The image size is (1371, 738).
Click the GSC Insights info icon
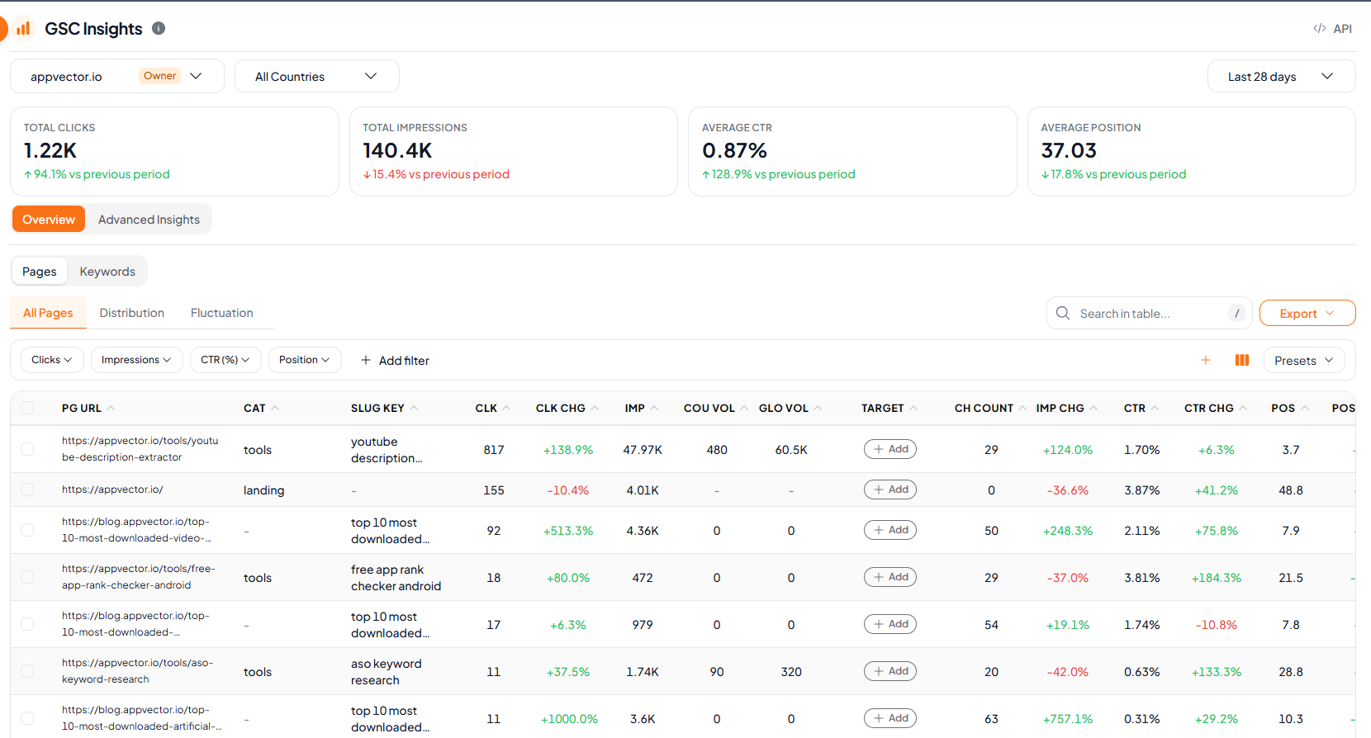[x=159, y=28]
